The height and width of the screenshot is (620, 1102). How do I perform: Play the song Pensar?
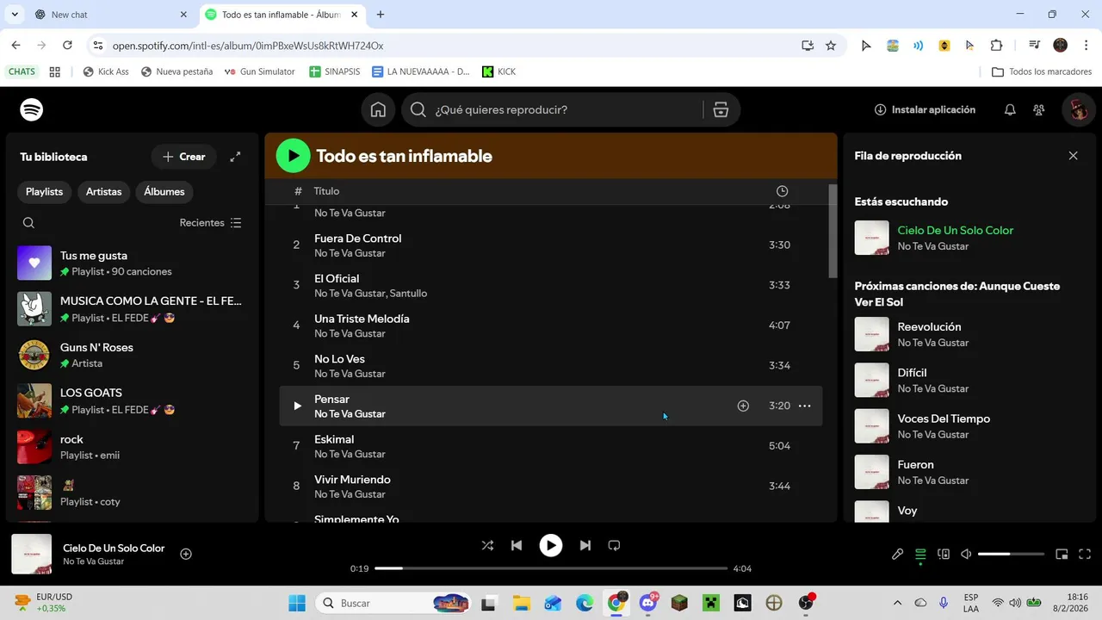[x=297, y=406]
